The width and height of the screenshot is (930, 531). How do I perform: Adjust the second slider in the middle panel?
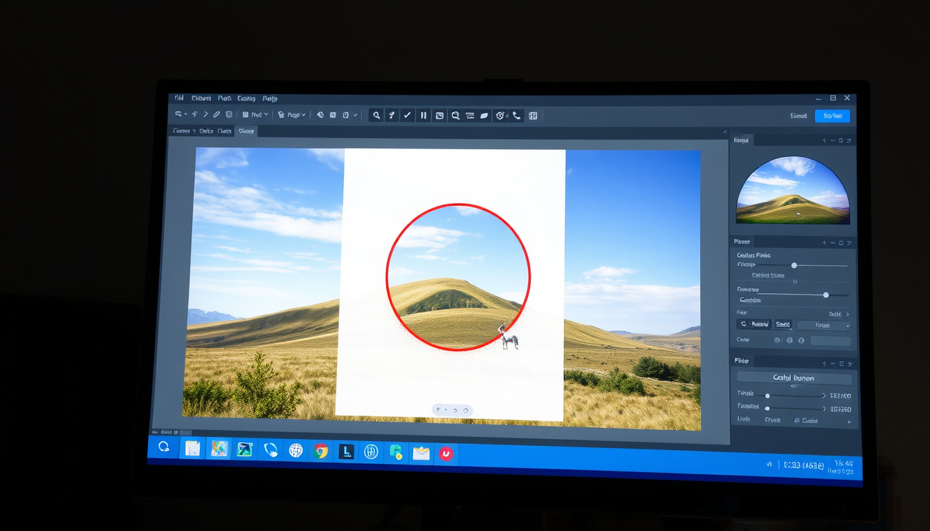pos(826,295)
